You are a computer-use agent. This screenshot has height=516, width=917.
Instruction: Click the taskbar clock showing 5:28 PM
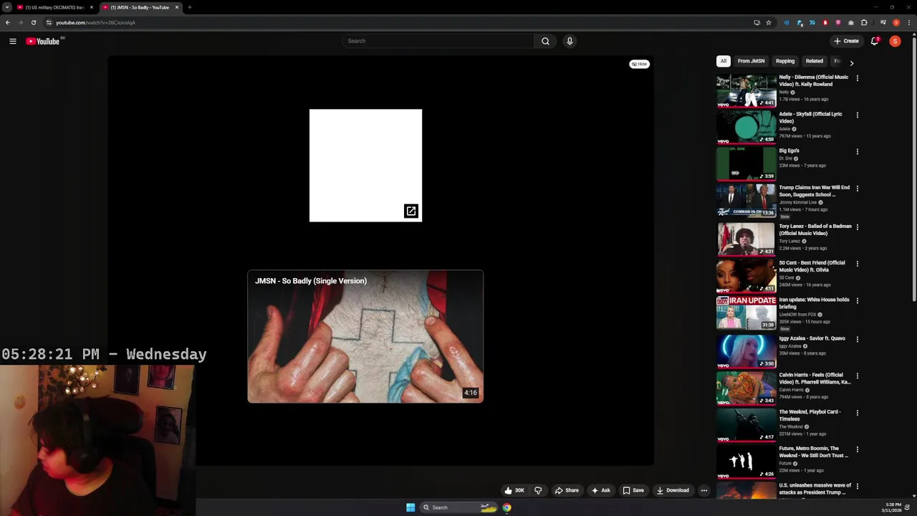[893, 507]
